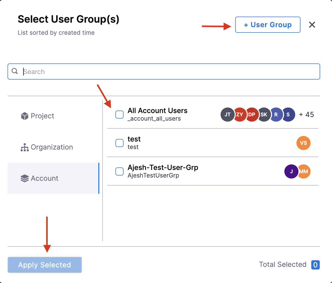Show the + 45 additional users

306,115
